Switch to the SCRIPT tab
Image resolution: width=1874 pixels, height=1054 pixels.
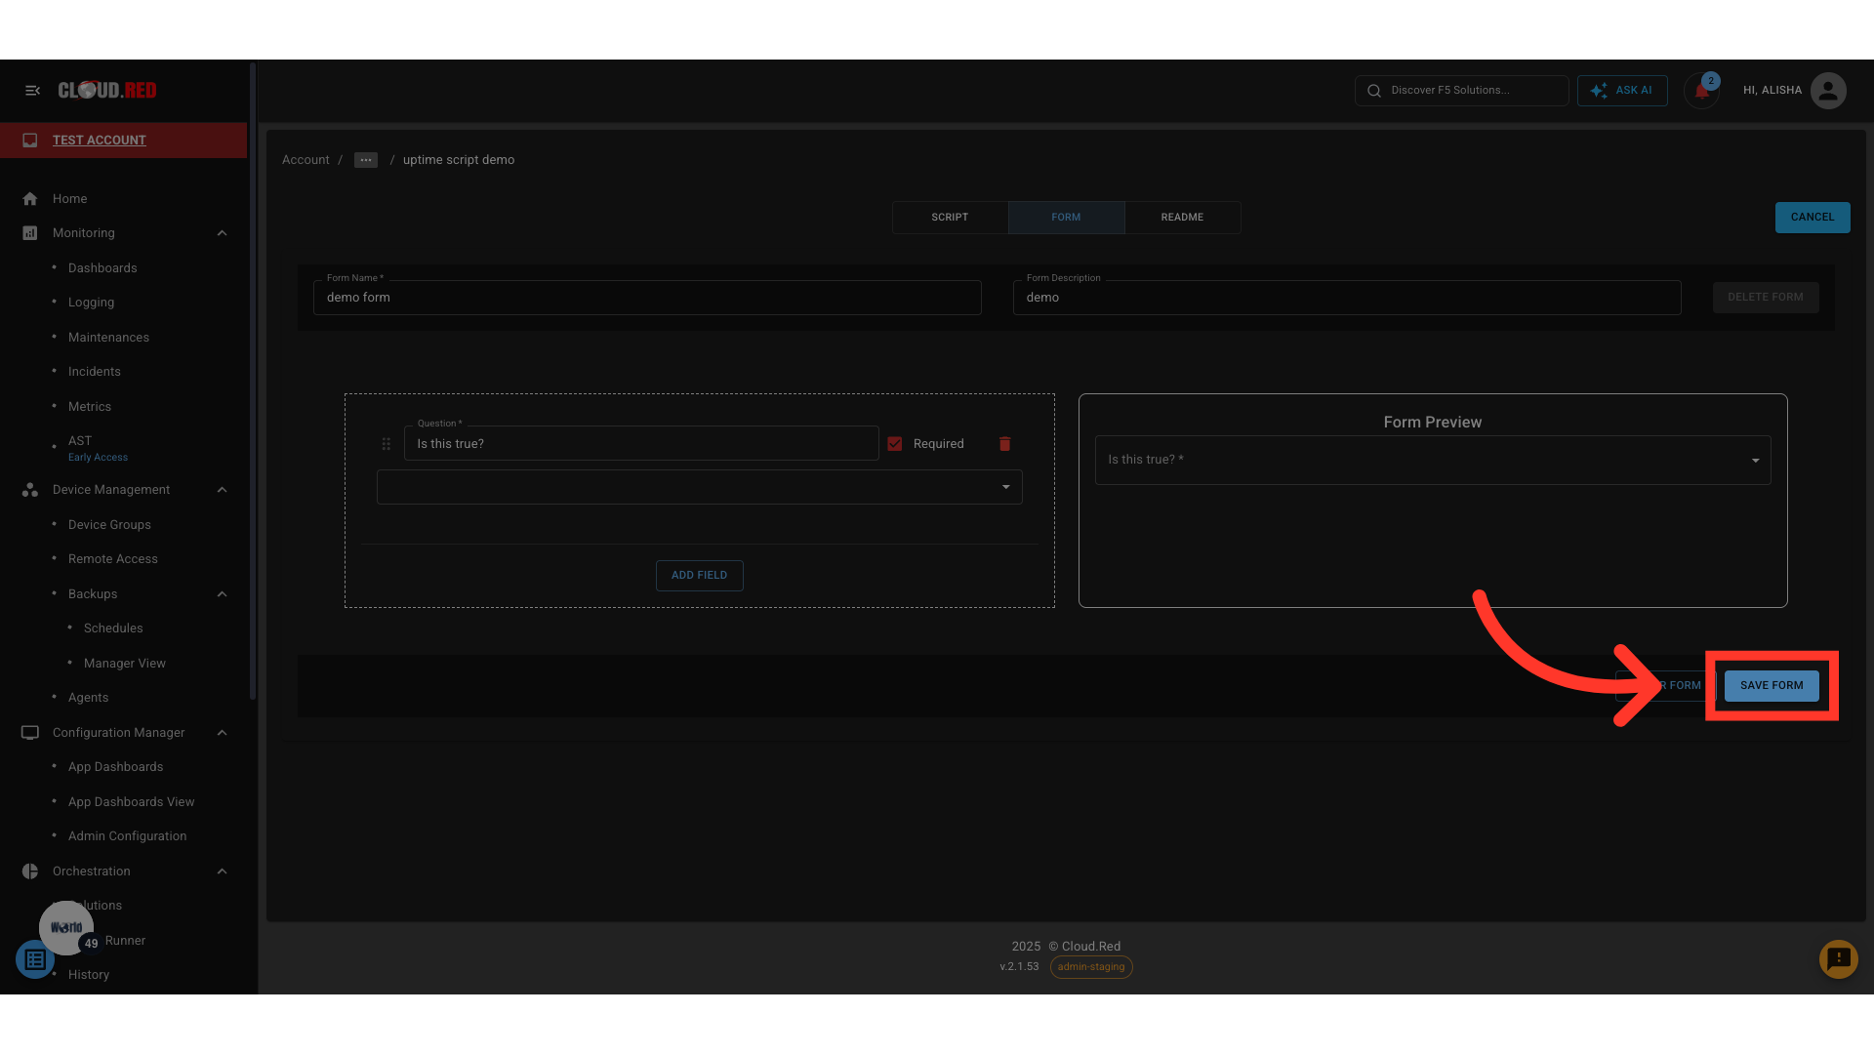click(x=950, y=218)
